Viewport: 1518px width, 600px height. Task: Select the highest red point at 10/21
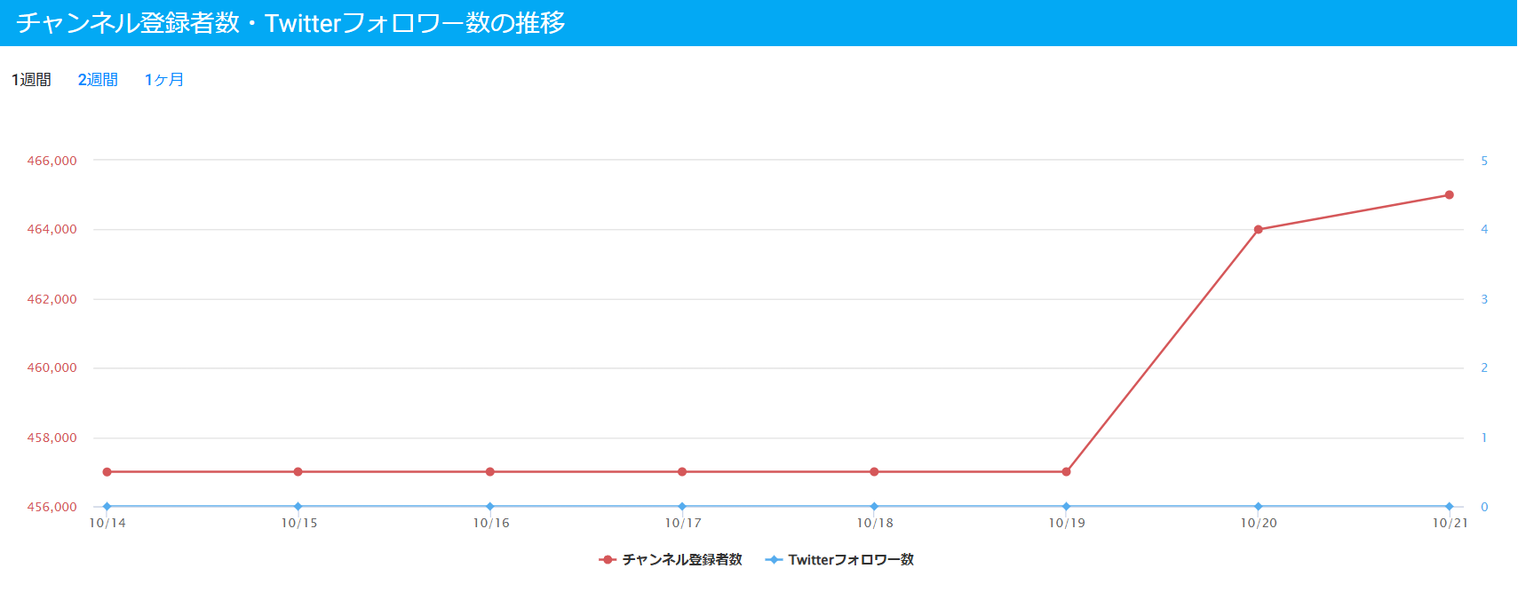(x=1449, y=195)
